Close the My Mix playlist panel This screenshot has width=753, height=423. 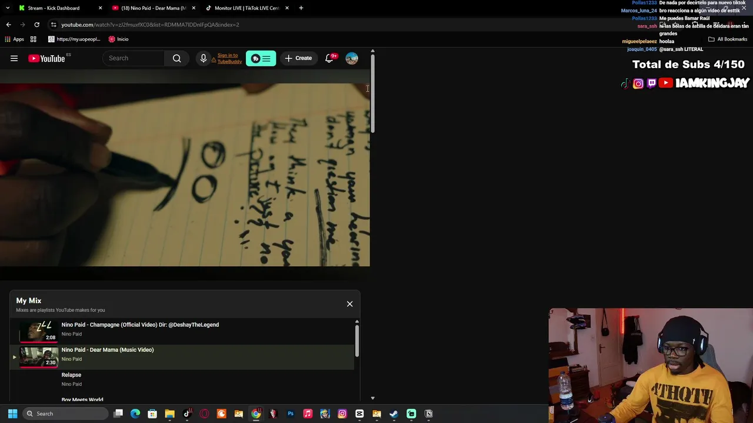[x=349, y=304]
